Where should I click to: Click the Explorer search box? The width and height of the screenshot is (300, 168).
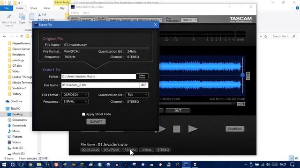pos(284,36)
